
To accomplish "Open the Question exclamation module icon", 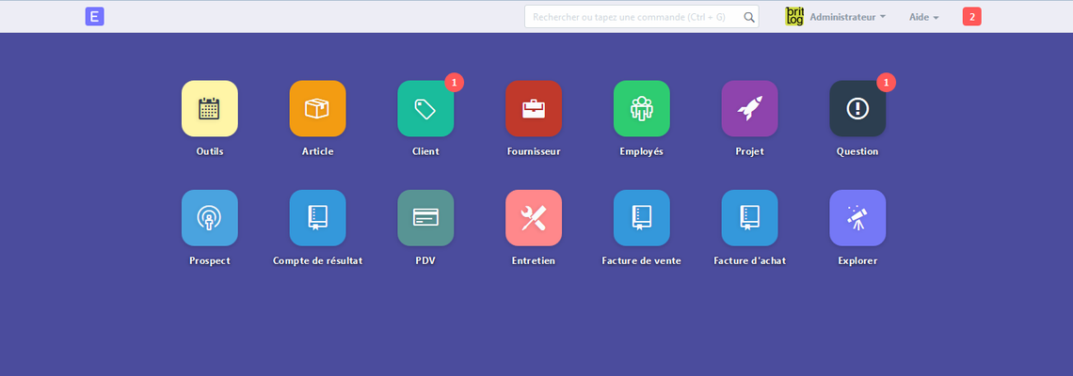I will tap(857, 109).
